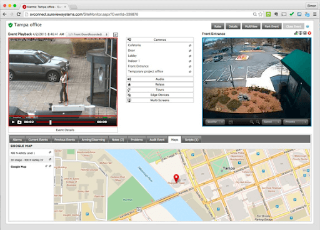
Task: Click the icon next to 400 N Ashley Level 1
Action: (50, 152)
